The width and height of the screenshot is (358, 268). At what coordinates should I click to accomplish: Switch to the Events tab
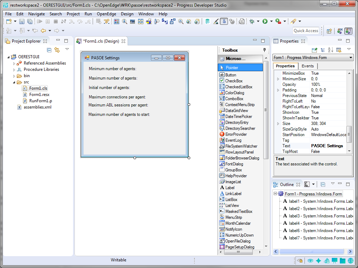tap(308, 66)
